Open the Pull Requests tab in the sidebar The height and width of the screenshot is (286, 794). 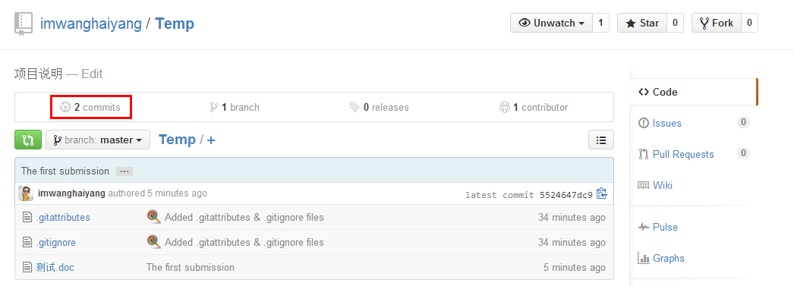pos(683,155)
